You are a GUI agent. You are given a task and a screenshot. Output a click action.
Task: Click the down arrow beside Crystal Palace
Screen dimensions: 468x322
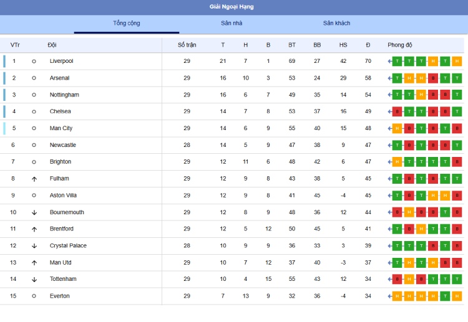[x=34, y=246]
